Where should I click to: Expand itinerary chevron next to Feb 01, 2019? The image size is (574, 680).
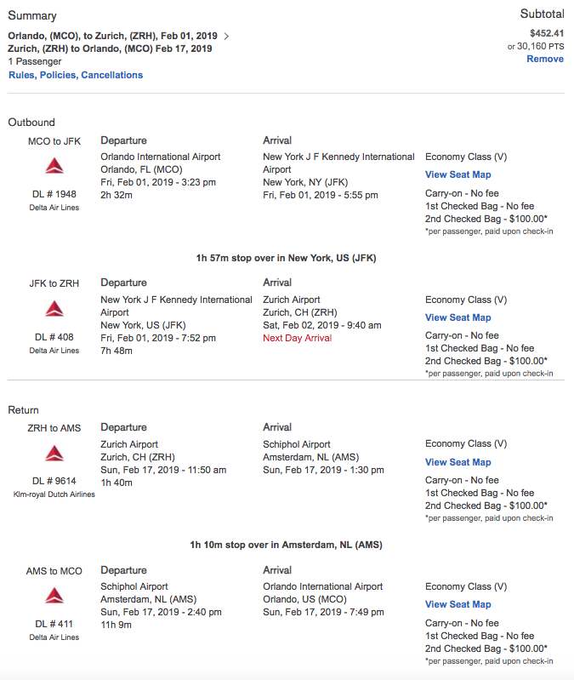point(225,36)
